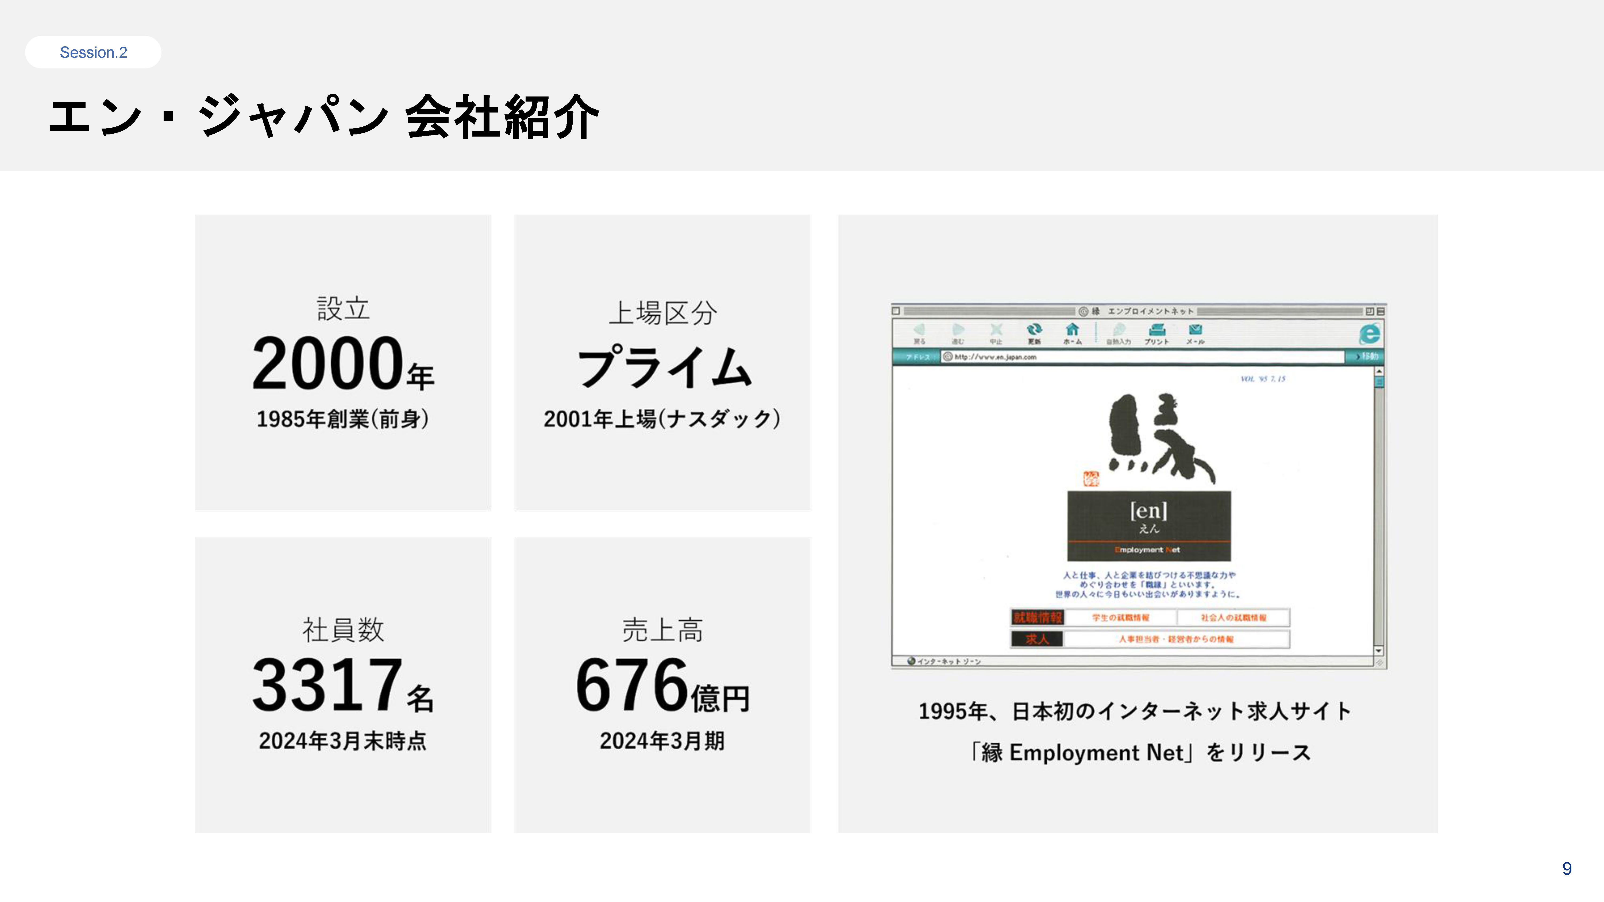
Task: Open the 社会人の就職情報 link
Action: click(1233, 618)
